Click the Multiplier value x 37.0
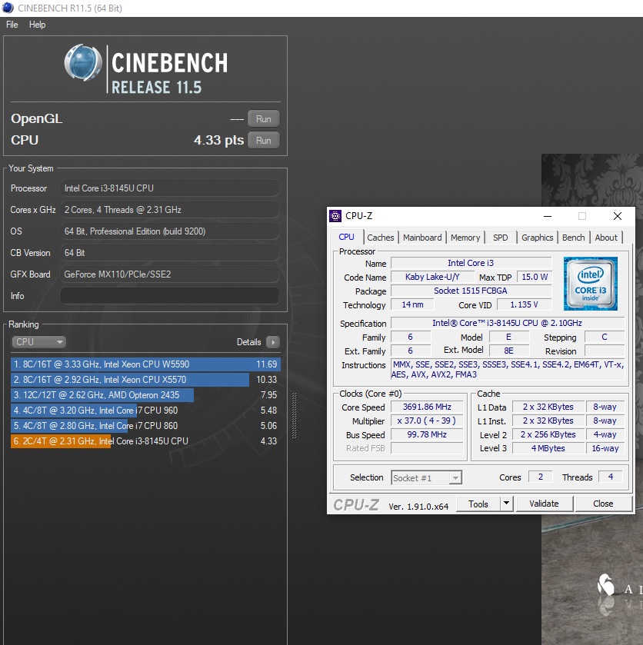This screenshot has width=643, height=645. [427, 421]
